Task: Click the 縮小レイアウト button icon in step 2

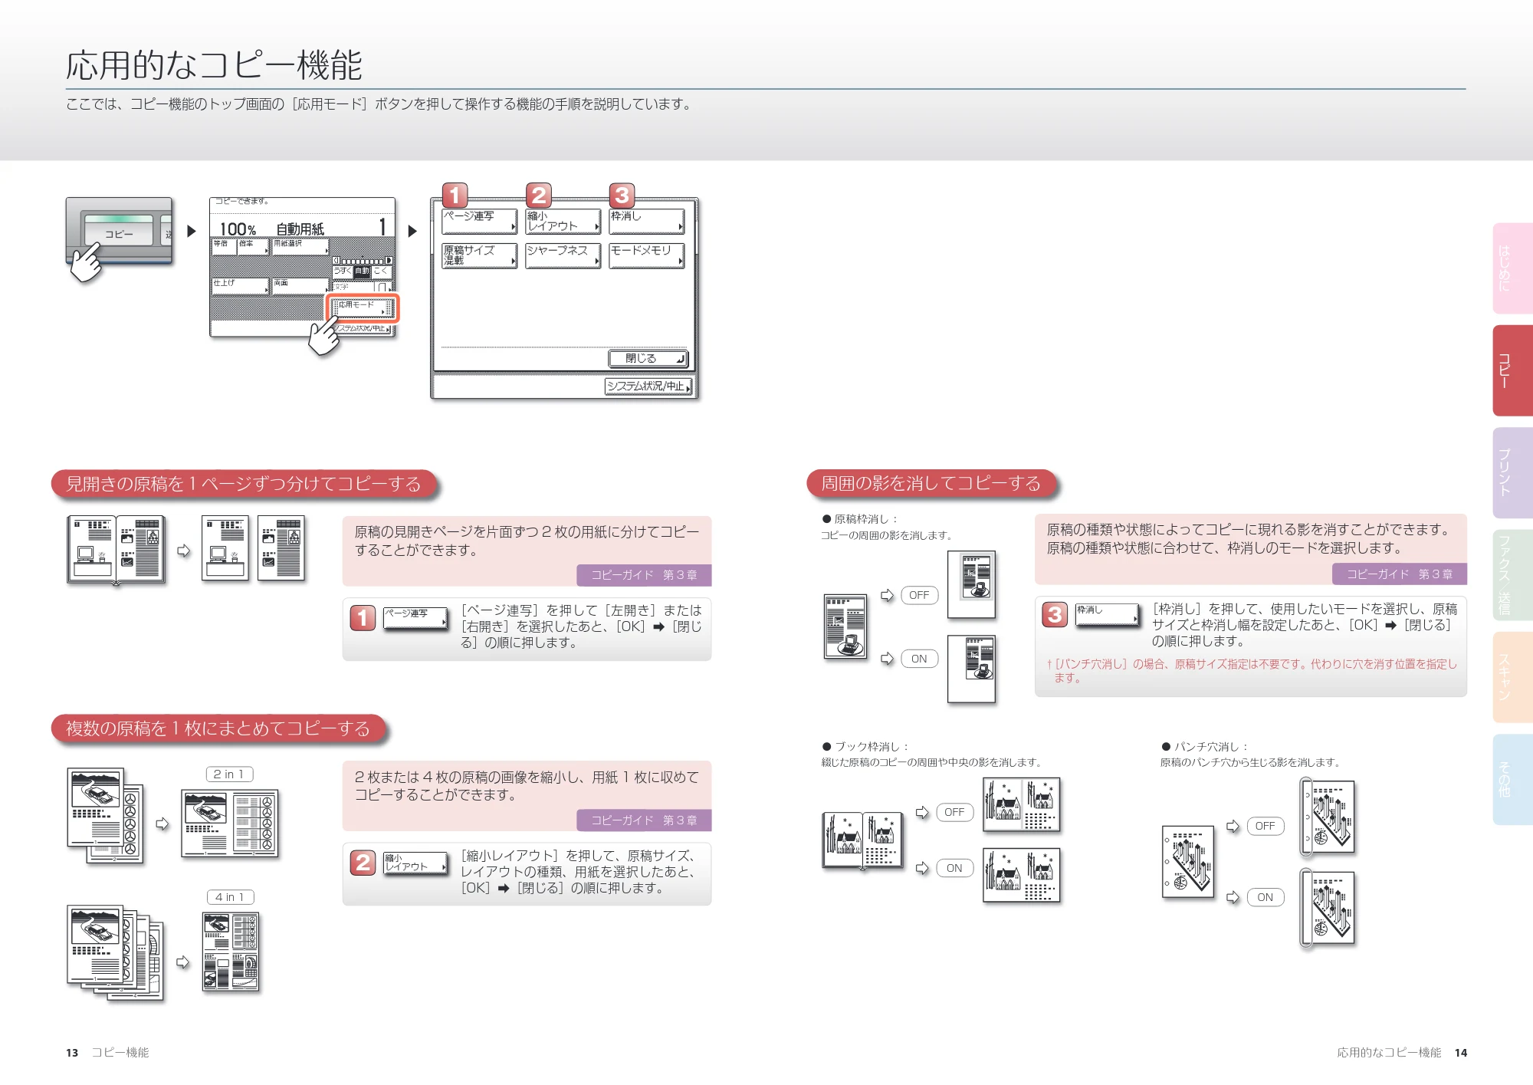Action: (x=415, y=863)
